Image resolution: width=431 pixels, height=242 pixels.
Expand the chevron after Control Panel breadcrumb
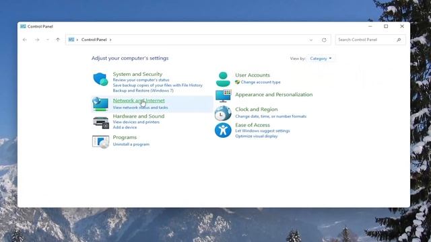[110, 40]
